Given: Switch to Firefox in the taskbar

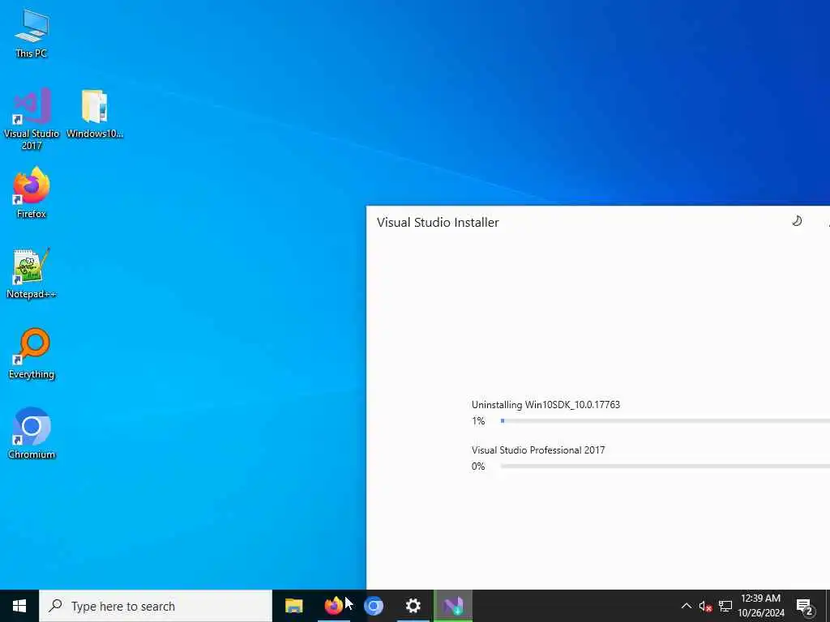Looking at the screenshot, I should click(333, 606).
